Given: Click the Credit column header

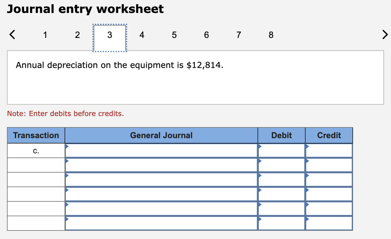Looking at the screenshot, I should [329, 135].
